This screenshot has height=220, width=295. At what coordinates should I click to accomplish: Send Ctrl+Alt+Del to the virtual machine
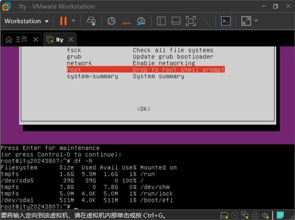pyautogui.click(x=91, y=21)
